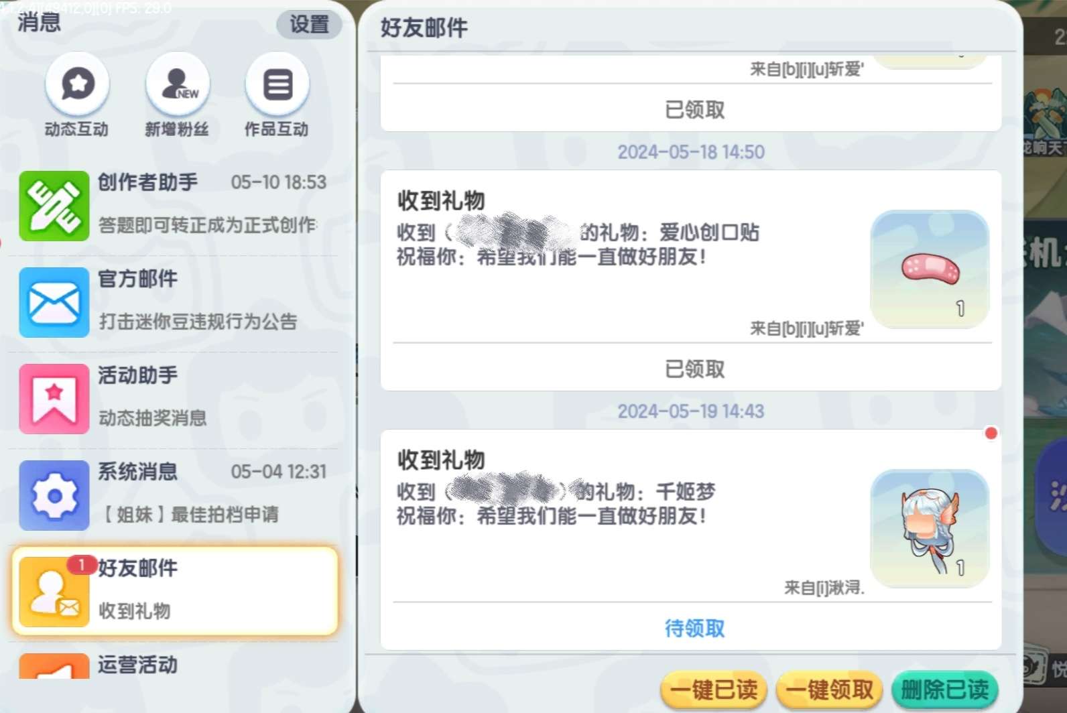1067x713 pixels.
Task: Click the 一键已读 button
Action: pos(713,690)
